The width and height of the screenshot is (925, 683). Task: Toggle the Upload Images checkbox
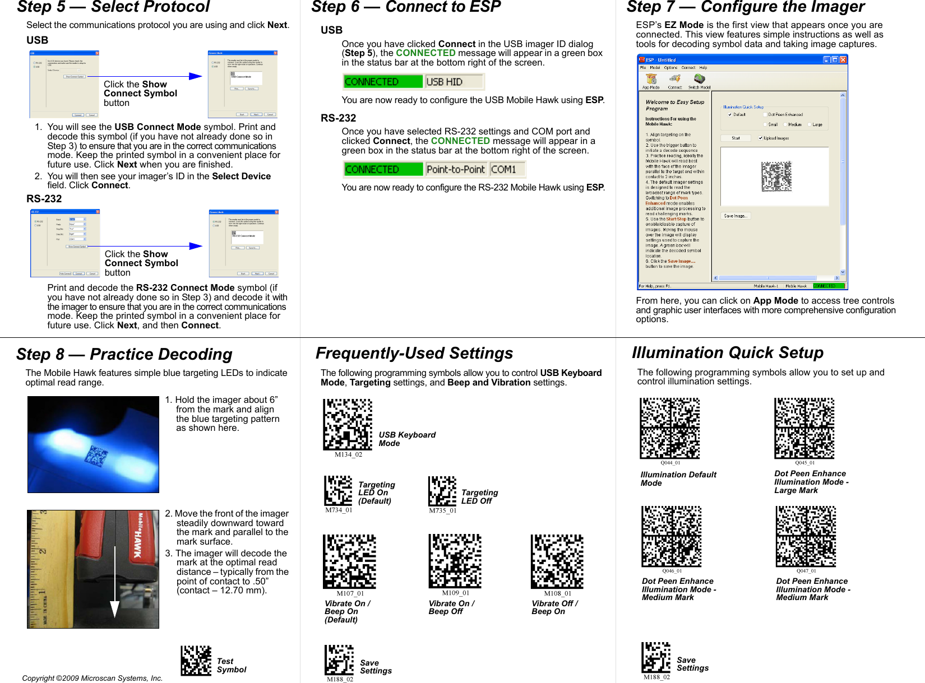(x=760, y=138)
